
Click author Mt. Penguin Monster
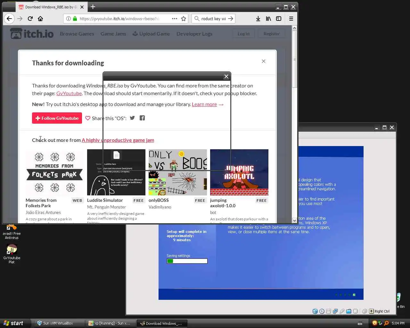106,207
